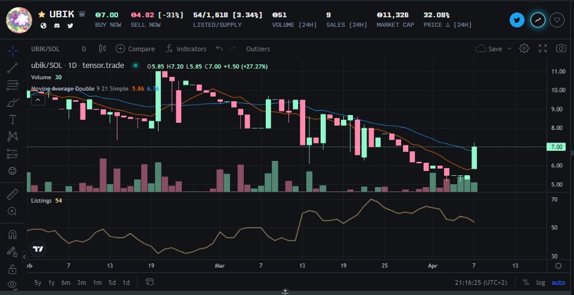574x295 pixels.
Task: Click the bottom panel resize handle
Action: [286, 291]
